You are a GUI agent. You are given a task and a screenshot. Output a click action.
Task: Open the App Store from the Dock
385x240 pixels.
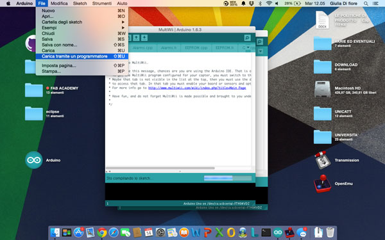[x=78, y=232]
